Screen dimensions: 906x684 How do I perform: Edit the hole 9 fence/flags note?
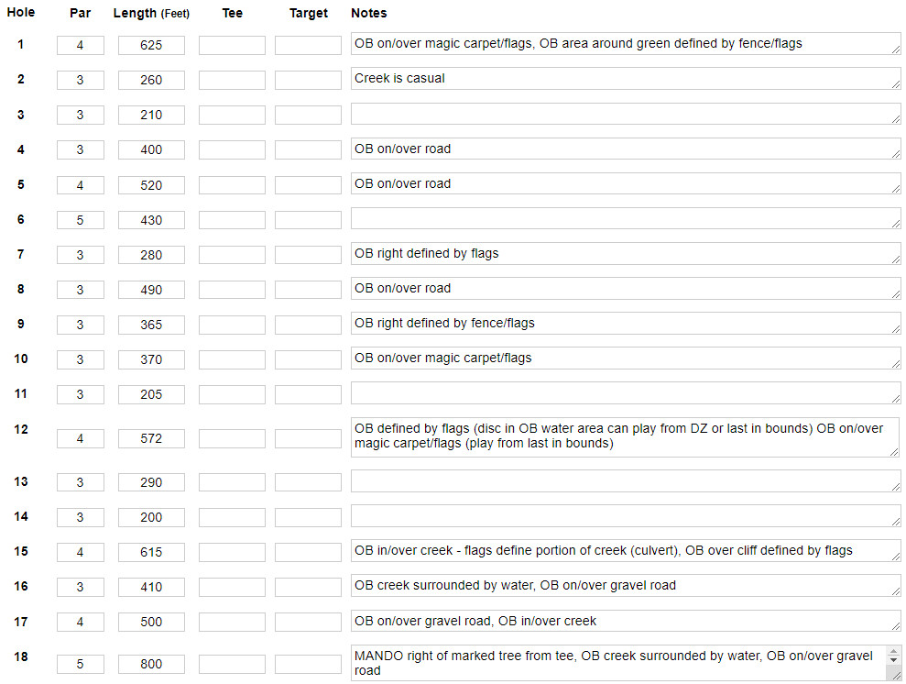point(626,324)
